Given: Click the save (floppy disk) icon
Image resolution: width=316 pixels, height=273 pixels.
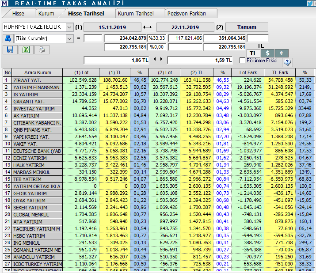Looking at the screenshot, I should [x=10, y=49].
